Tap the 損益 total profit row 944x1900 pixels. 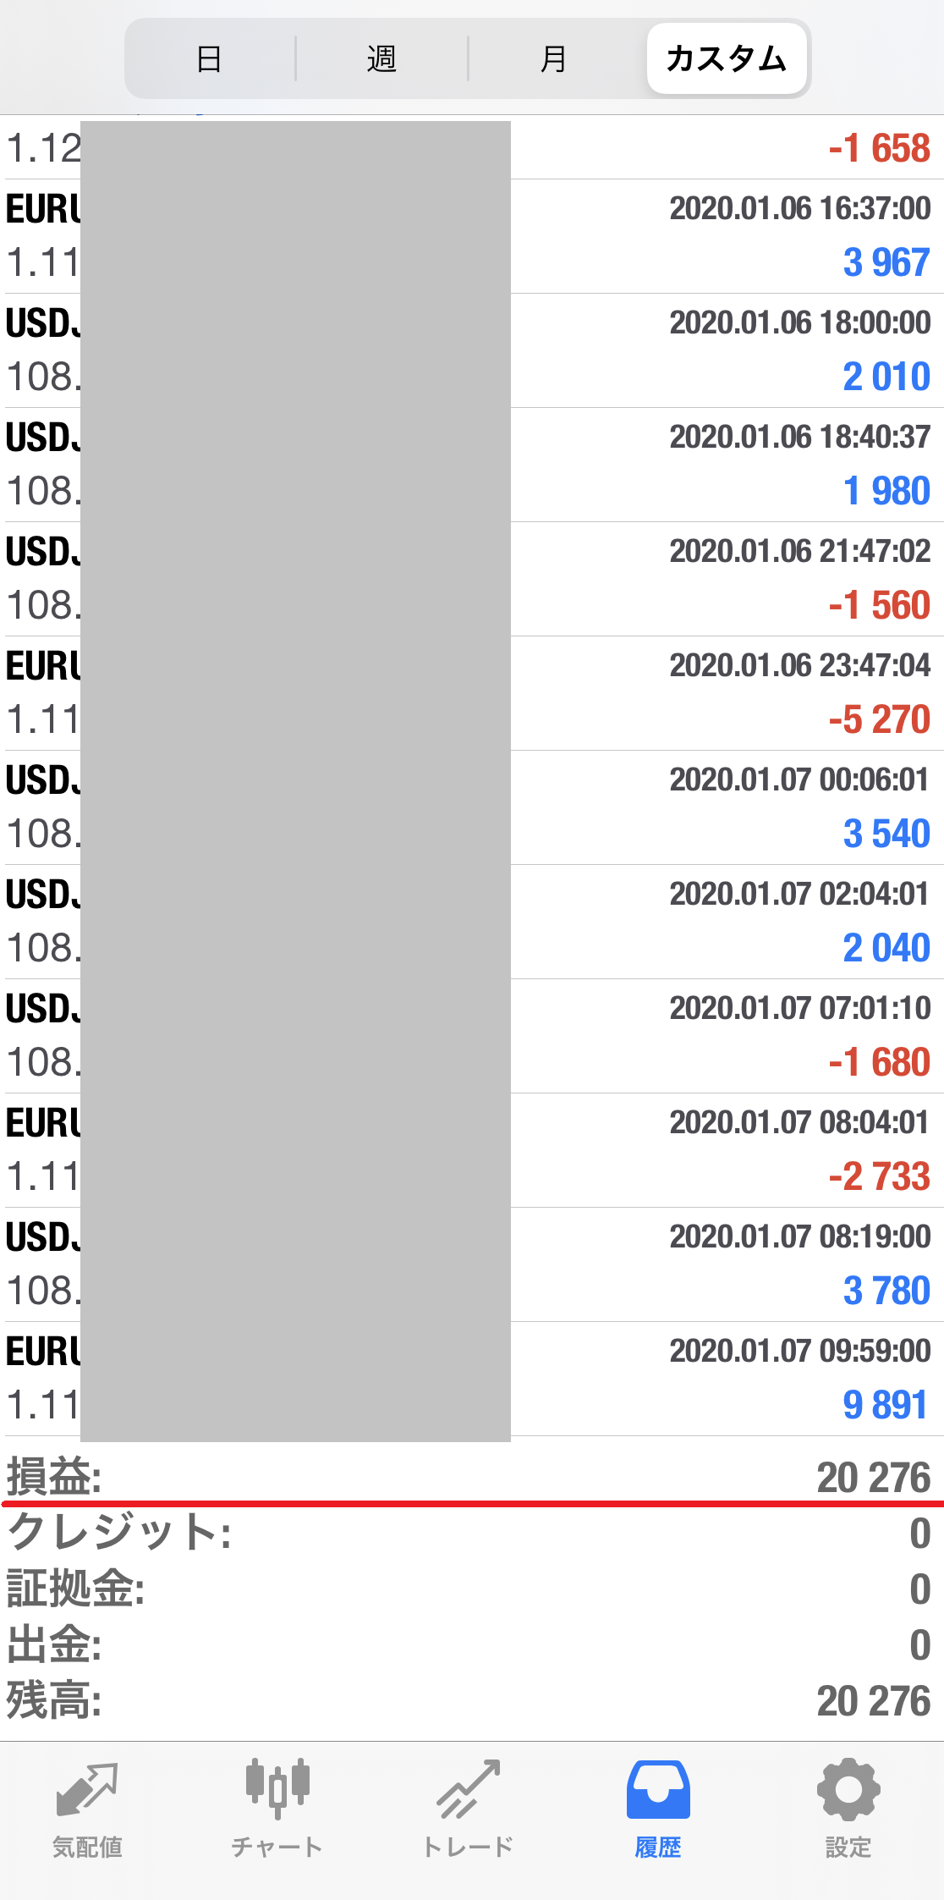click(x=472, y=1478)
